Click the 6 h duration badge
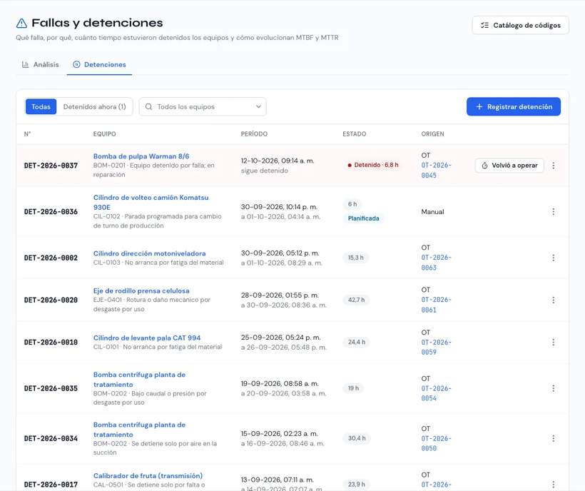This screenshot has width=585, height=491. (352, 204)
